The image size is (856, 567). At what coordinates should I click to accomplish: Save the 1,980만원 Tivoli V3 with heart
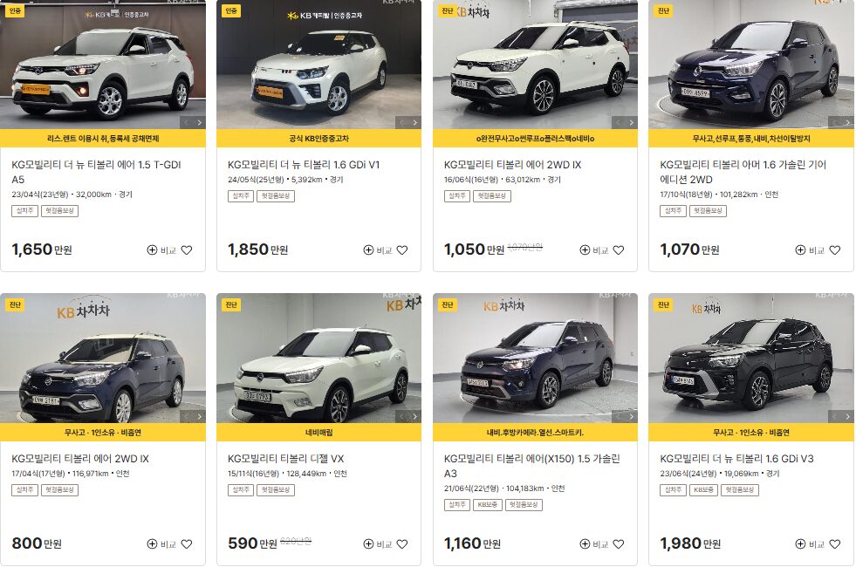click(835, 544)
